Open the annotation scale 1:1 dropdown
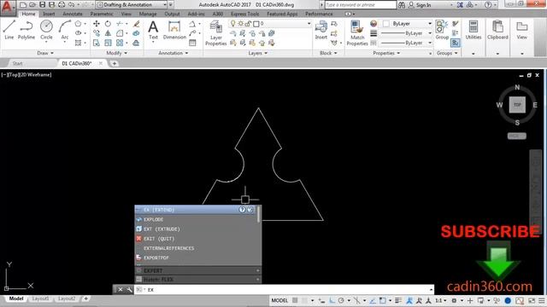Screen dimensions: 547x307 tap(441, 300)
